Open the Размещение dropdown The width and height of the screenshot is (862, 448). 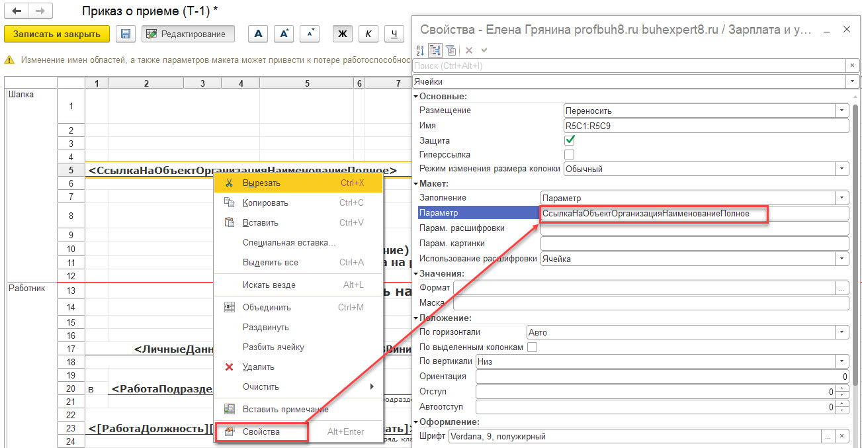pyautogui.click(x=841, y=111)
